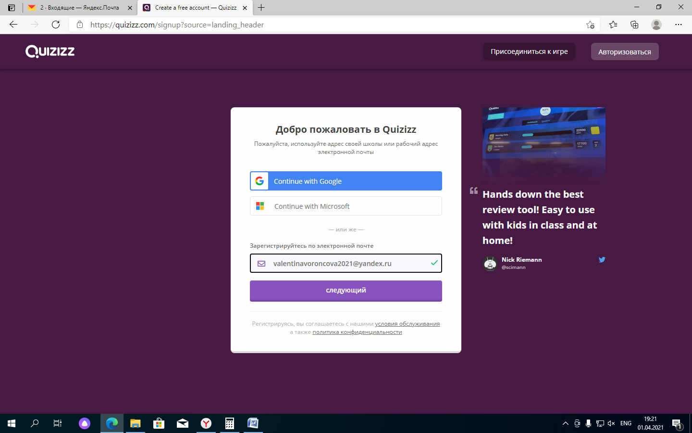The image size is (692, 433).
Task: Open File Explorer from taskbar
Action: pos(136,423)
